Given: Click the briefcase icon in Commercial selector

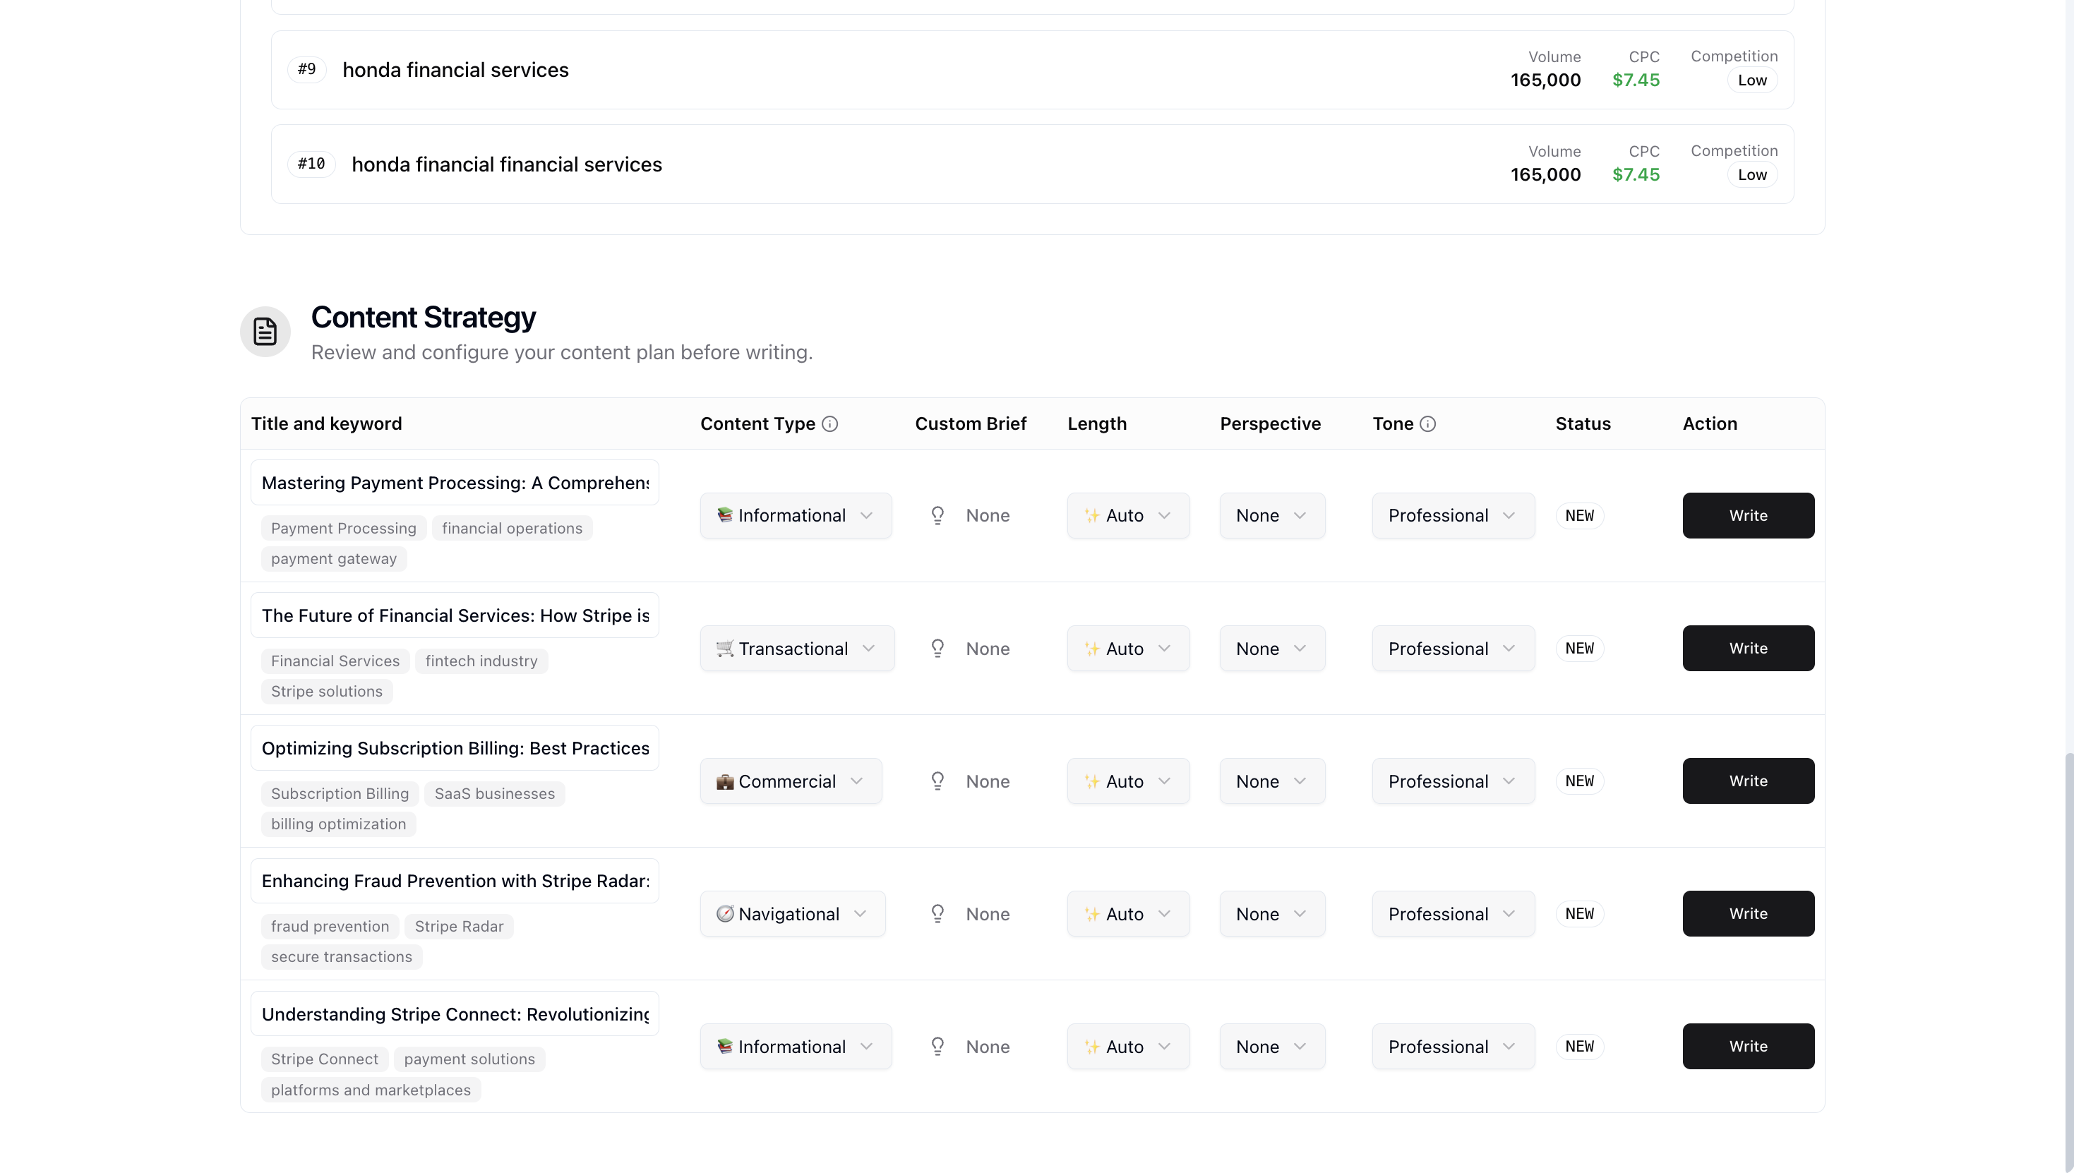Looking at the screenshot, I should pos(724,781).
